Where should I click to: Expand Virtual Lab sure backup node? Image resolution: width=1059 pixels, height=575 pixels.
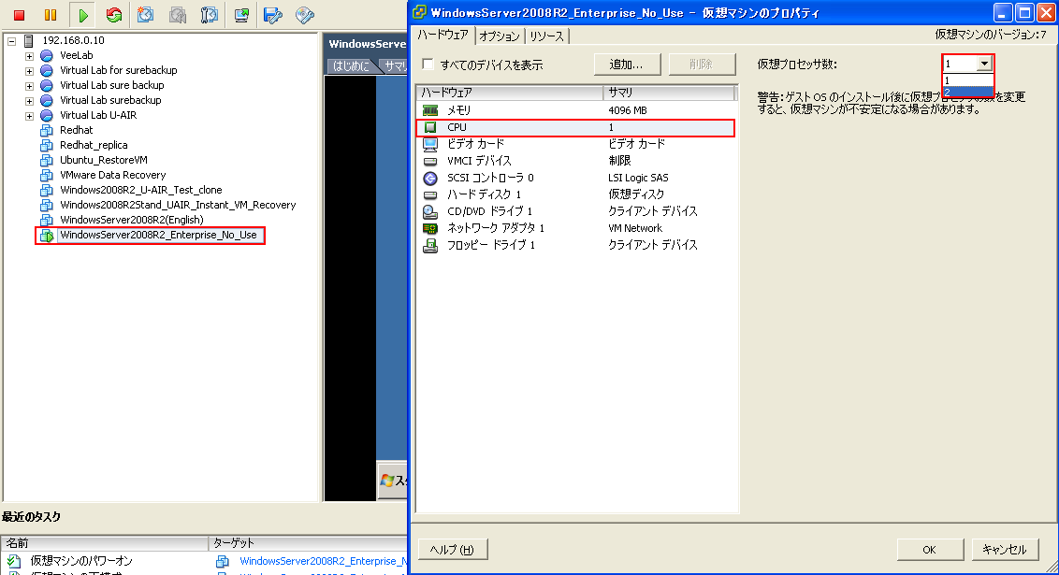(x=29, y=86)
